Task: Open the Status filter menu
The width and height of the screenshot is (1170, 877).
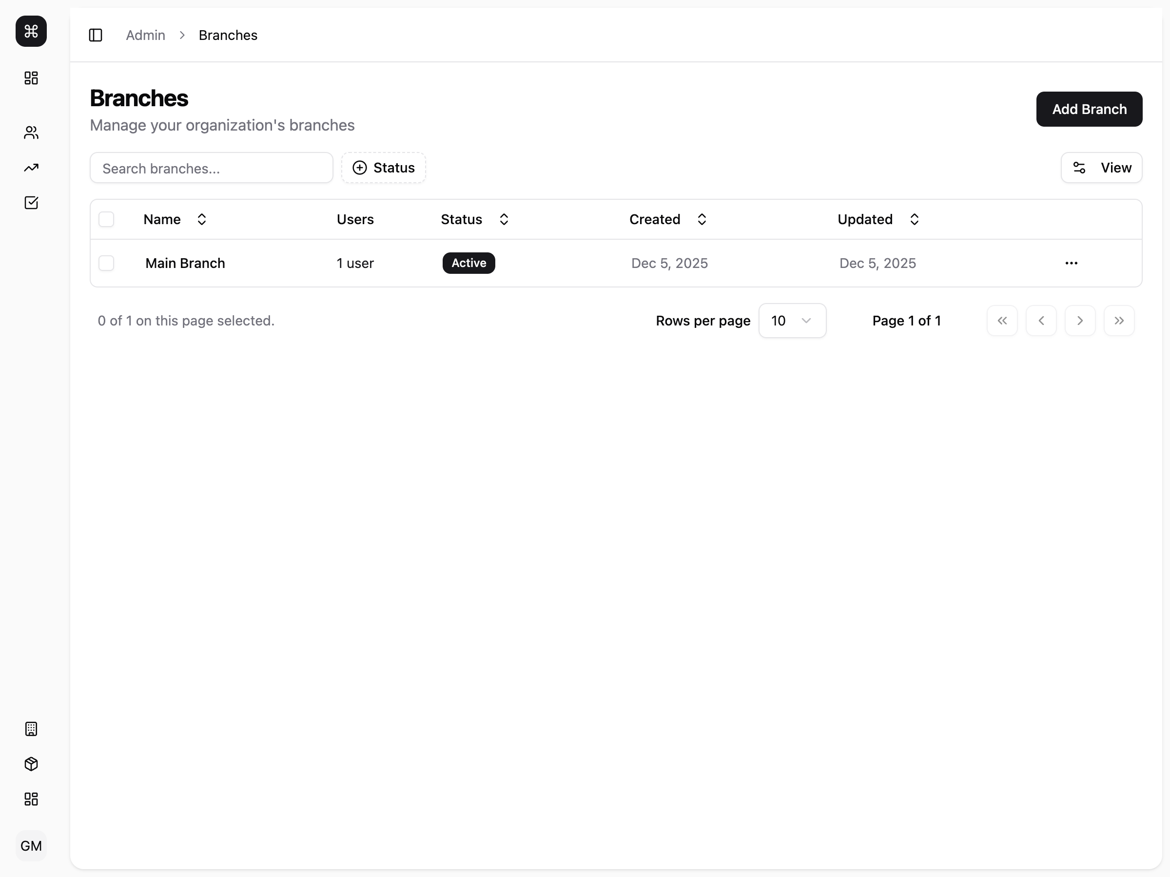Action: [383, 168]
